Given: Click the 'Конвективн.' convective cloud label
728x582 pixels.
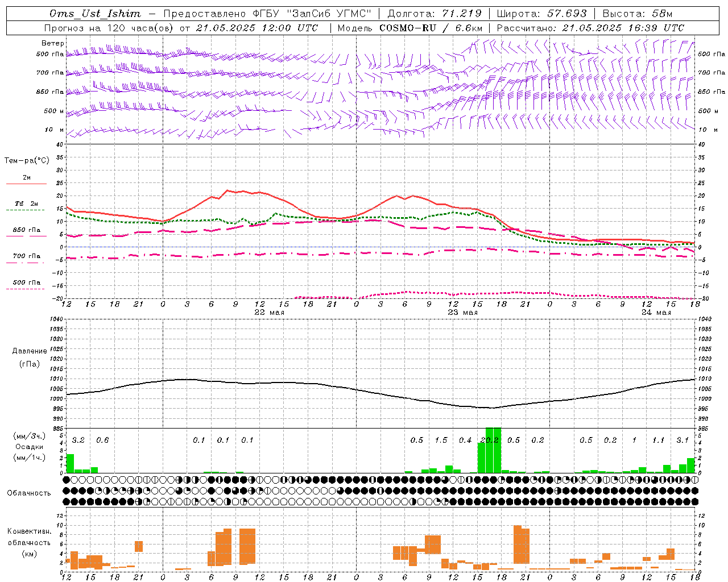Looking at the screenshot, I should 30,531.
